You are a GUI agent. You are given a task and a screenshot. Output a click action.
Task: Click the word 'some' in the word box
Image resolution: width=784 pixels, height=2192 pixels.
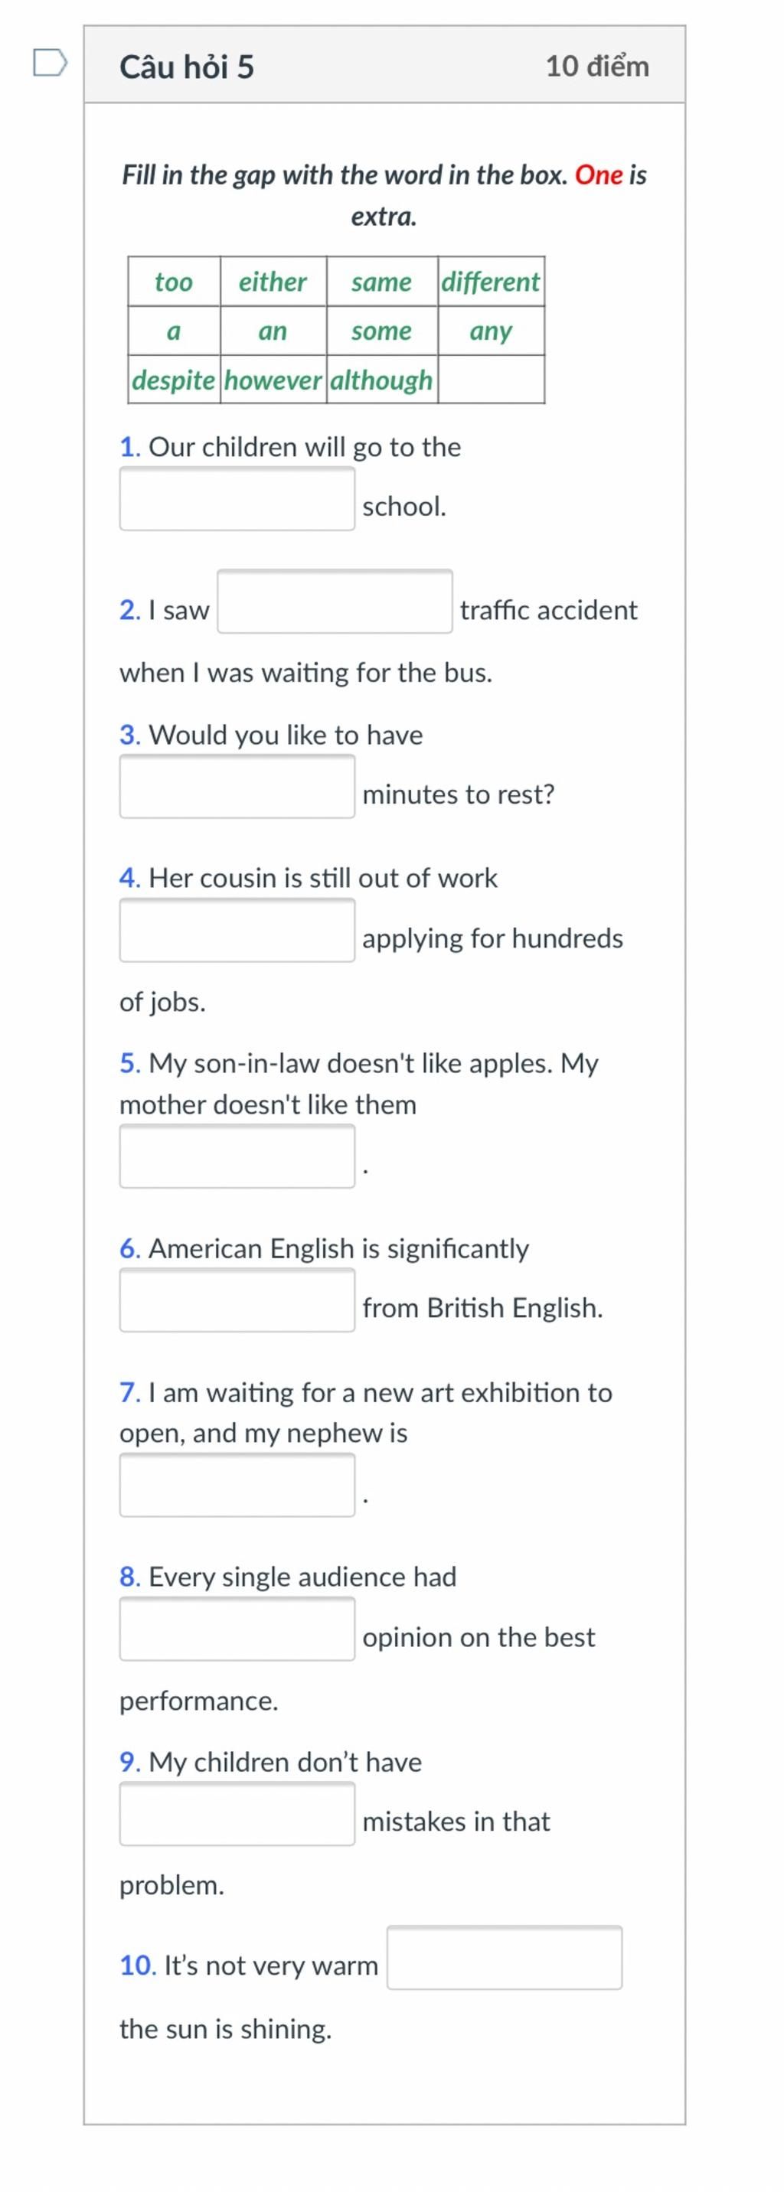(381, 331)
